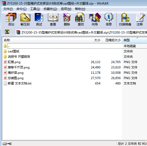
Task: Sort by the 大小 column header
Action: click(91, 40)
